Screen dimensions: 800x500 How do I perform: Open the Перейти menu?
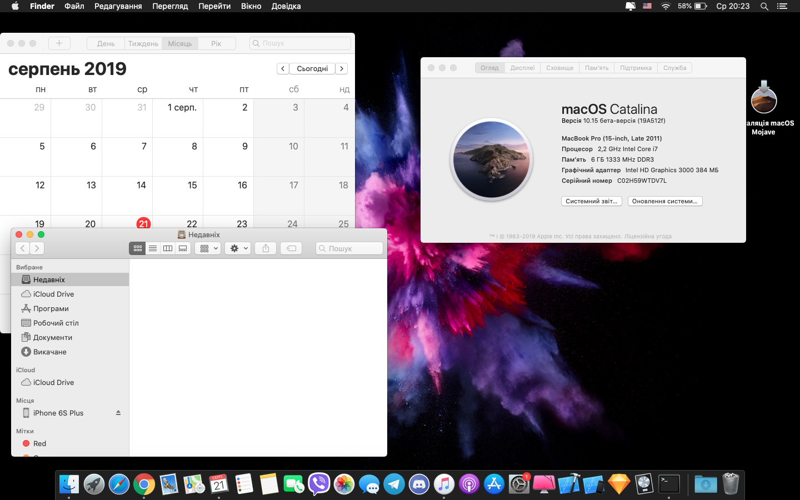click(214, 6)
